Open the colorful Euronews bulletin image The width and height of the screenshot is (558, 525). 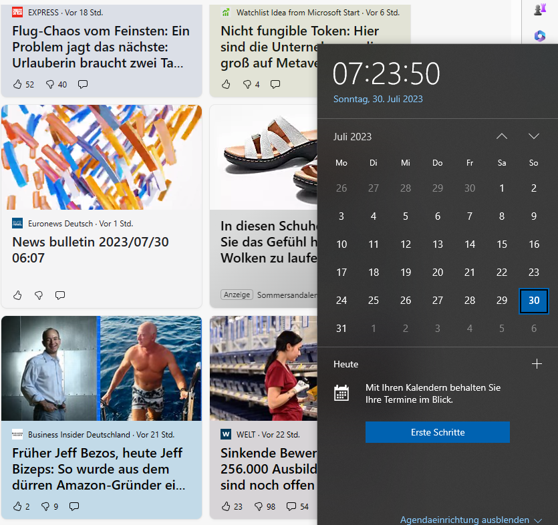pos(102,158)
